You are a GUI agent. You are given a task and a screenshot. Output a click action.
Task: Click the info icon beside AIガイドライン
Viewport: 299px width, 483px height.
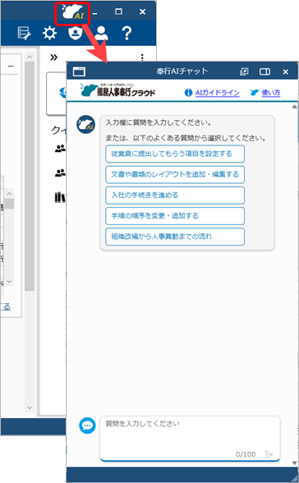click(188, 92)
